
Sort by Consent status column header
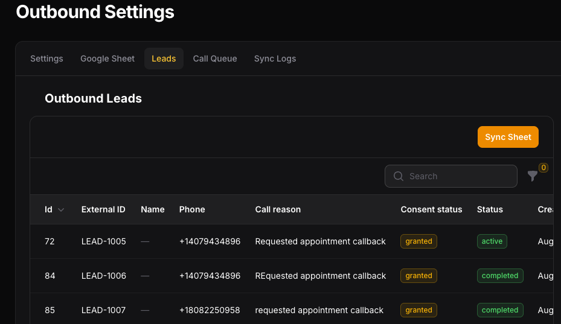(x=431, y=209)
